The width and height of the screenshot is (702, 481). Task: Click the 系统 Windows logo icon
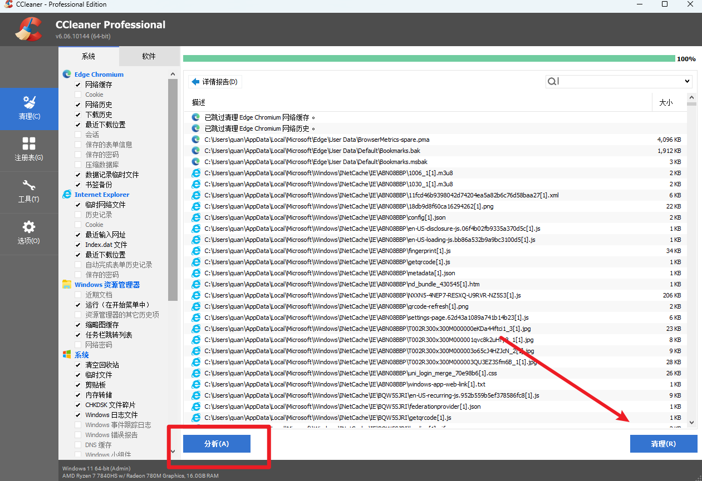(67, 354)
